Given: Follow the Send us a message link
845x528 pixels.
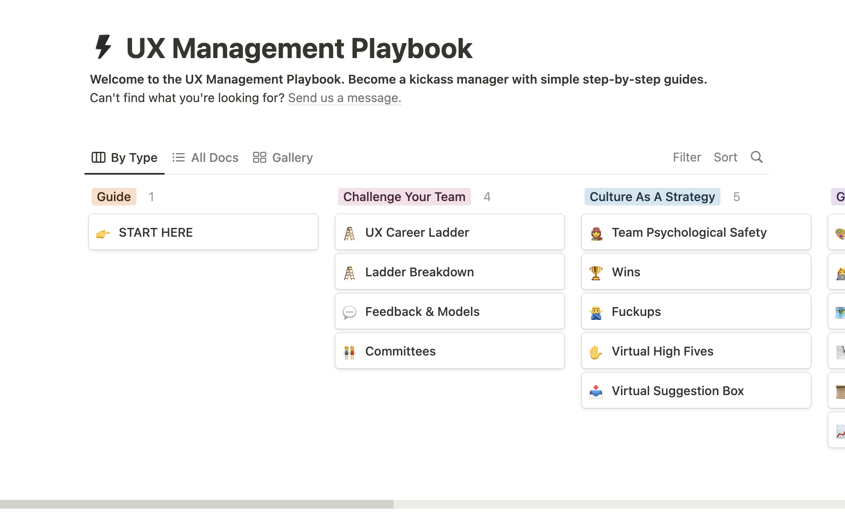Looking at the screenshot, I should click(x=345, y=98).
